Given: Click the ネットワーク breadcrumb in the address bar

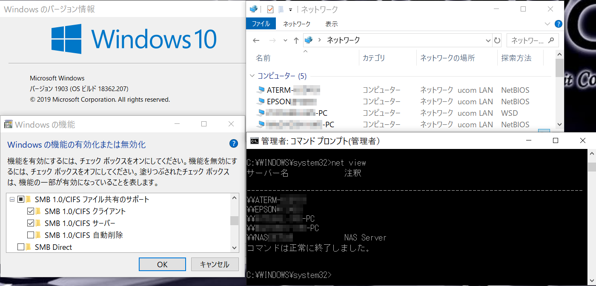Looking at the screenshot, I should pos(343,40).
